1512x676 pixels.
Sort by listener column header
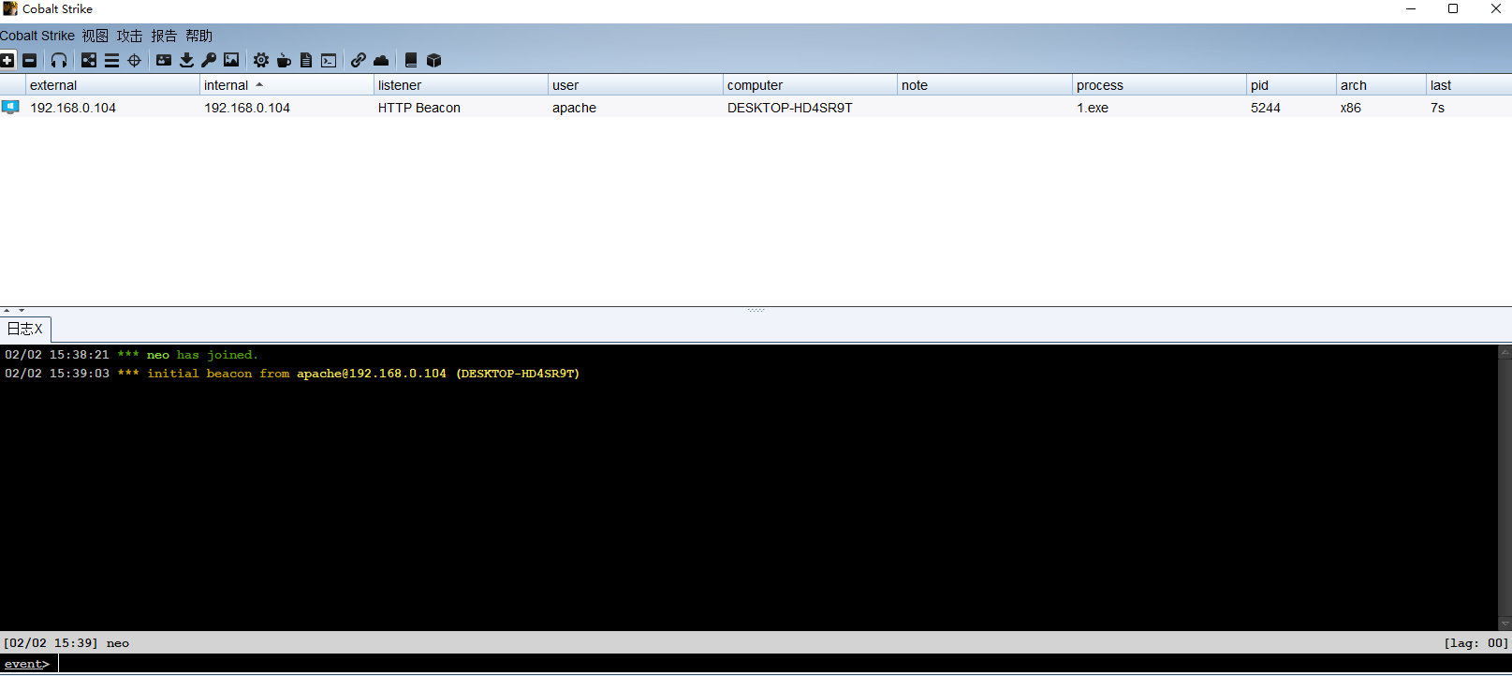[461, 85]
